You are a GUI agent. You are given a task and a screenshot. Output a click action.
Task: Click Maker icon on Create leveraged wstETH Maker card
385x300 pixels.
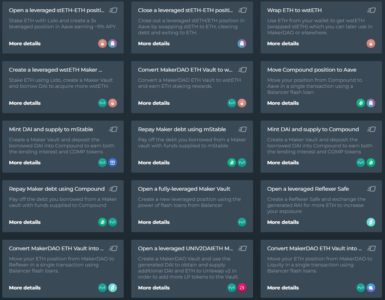[102, 103]
